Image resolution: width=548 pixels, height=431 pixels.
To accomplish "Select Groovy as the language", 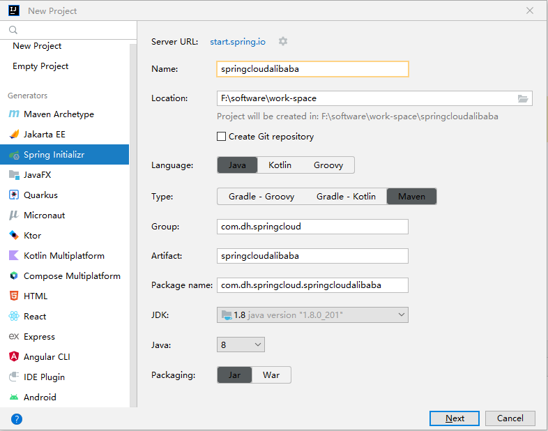I will 328,165.
